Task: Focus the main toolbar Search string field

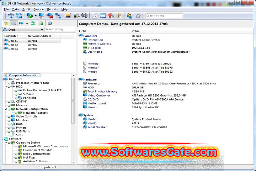Action: pos(164,16)
